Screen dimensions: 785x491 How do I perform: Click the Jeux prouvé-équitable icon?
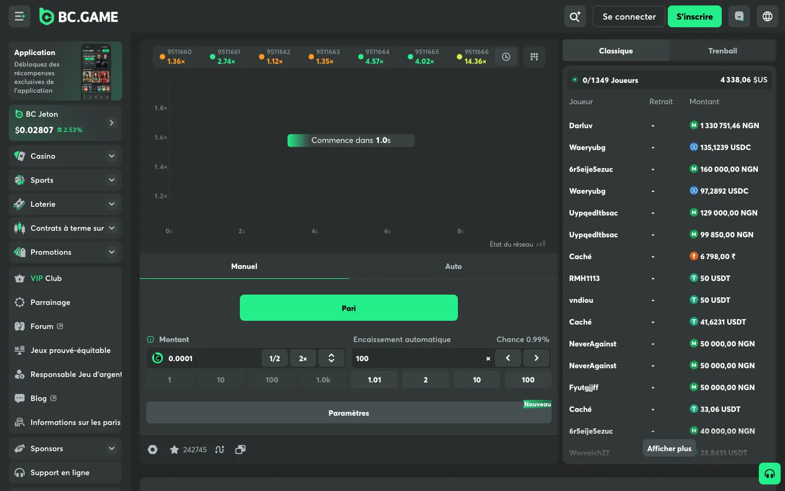click(20, 350)
